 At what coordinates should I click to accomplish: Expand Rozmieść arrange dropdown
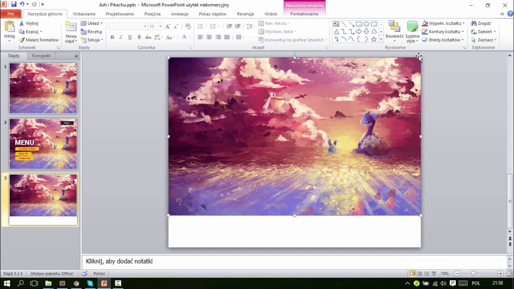[394, 31]
